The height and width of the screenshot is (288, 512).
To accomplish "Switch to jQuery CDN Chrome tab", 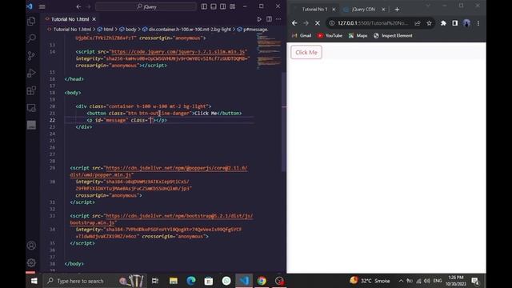I will point(363,9).
